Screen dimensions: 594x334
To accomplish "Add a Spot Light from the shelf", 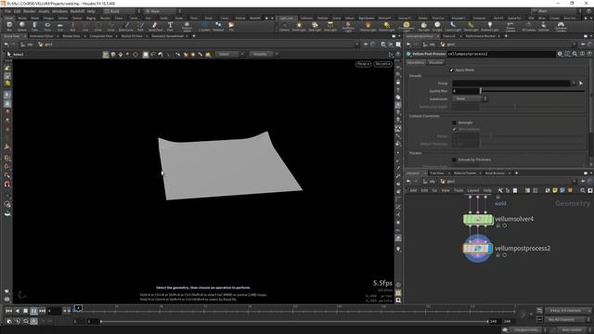I will click(x=315, y=26).
